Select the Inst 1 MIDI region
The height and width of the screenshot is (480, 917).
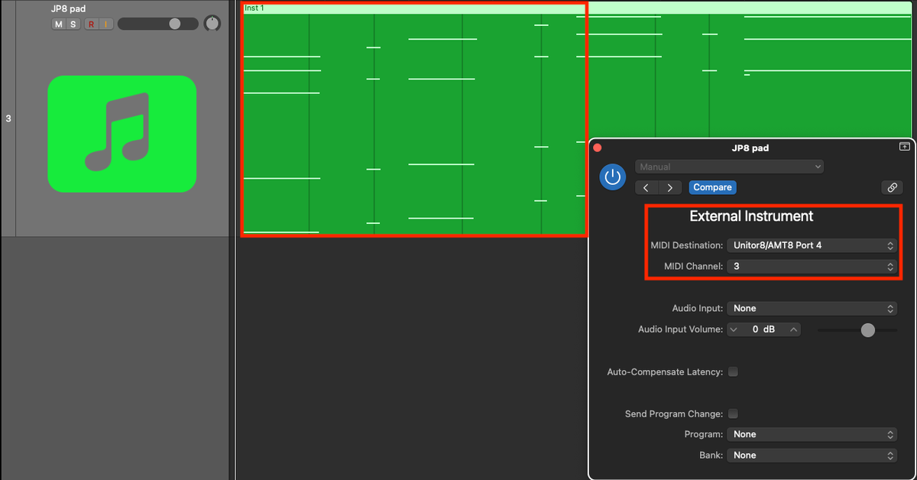tap(413, 118)
